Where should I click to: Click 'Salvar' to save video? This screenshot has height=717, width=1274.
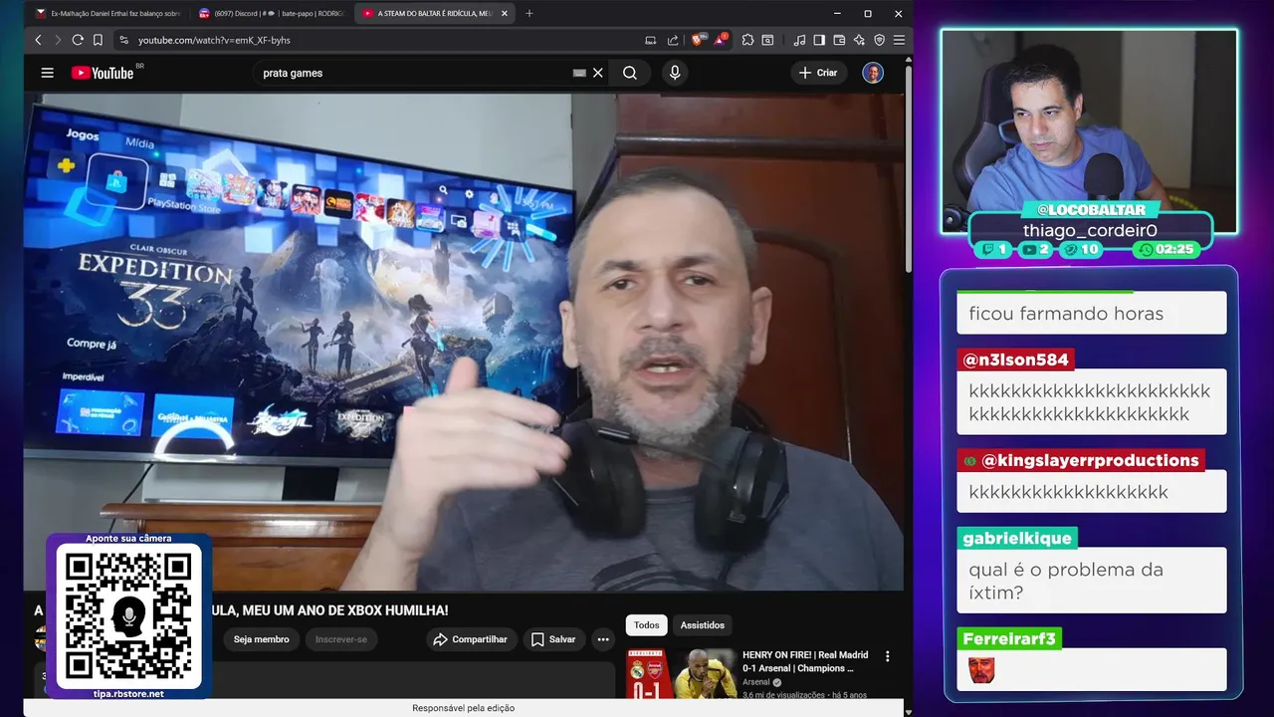553,639
